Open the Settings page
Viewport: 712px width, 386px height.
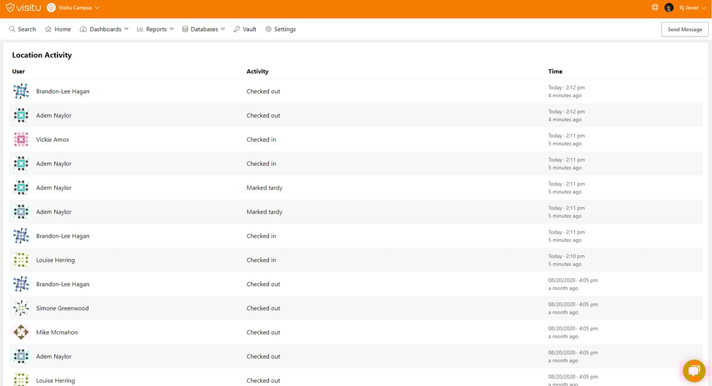pos(280,29)
